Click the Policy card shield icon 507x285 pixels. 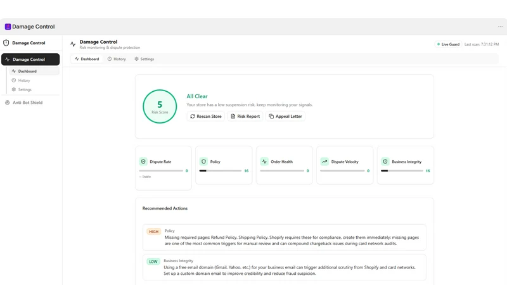(203, 161)
